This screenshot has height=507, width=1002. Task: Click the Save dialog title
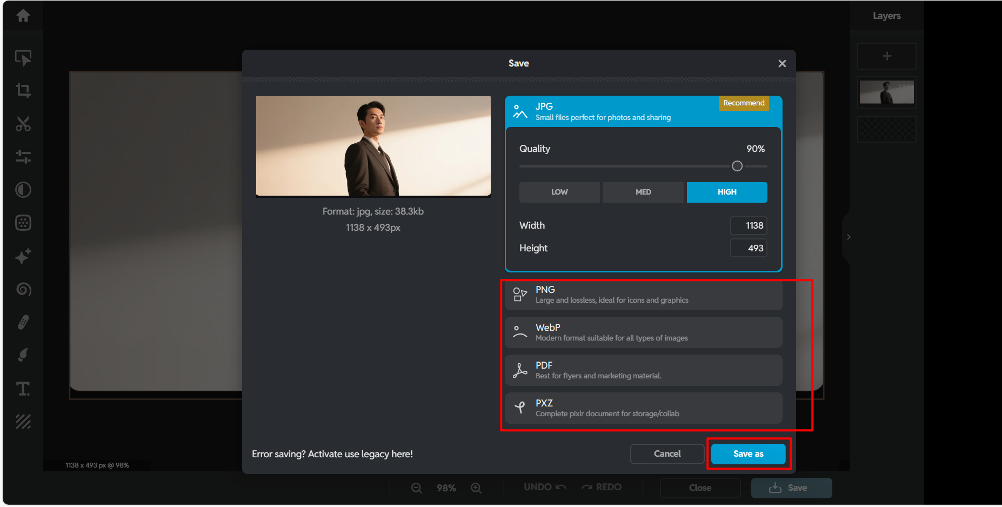coord(519,63)
